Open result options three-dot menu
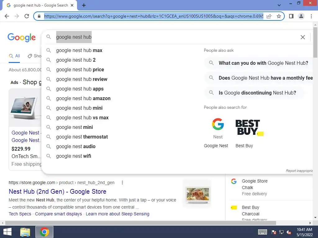This screenshot has width=318, height=238. [122, 183]
